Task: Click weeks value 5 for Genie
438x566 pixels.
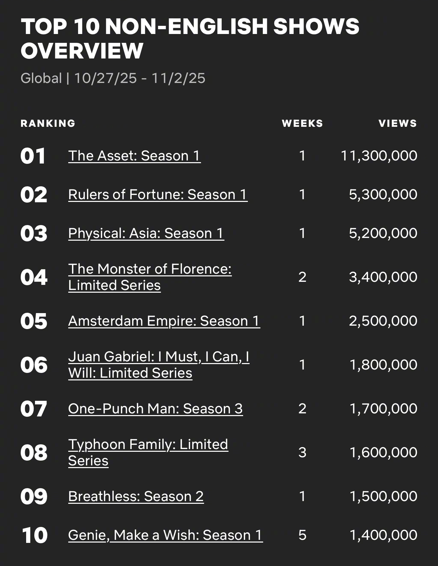Action: click(x=303, y=535)
